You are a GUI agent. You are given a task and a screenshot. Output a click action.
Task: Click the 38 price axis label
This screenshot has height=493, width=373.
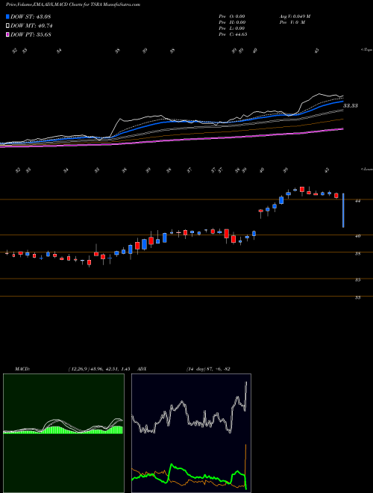point(357,254)
